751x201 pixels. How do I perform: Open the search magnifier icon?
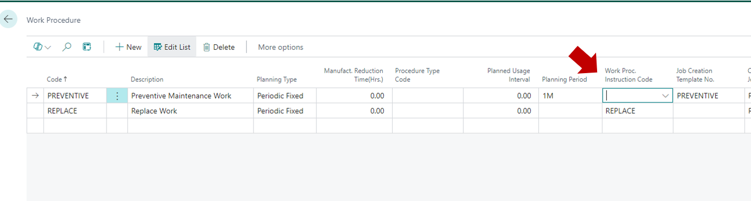pos(67,47)
